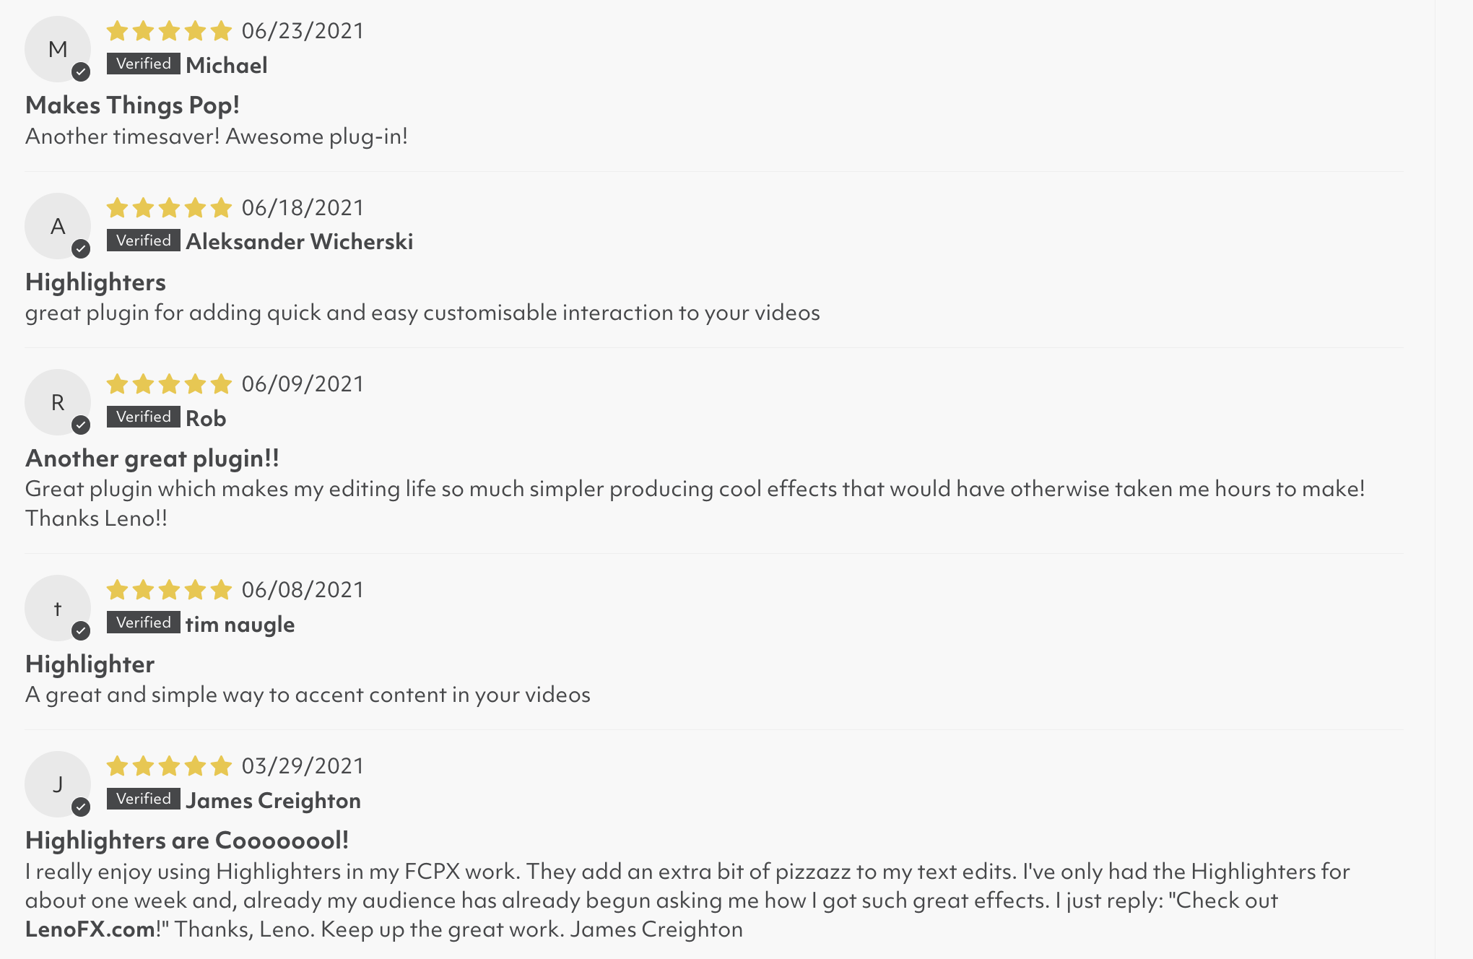The image size is (1473, 959).
Task: Click the review date 06/09/2021
Action: [x=303, y=384]
